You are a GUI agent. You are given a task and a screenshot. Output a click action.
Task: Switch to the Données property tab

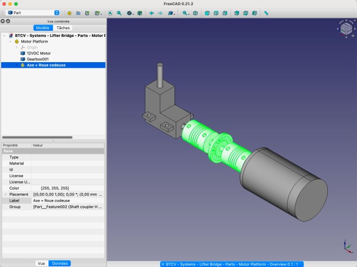(x=60, y=263)
